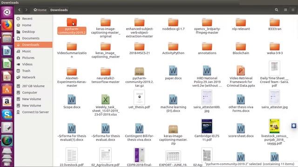This screenshot has width=298, height=167.
Task: Select saira_attester600.jpg thumbnail
Action: coord(207,97)
